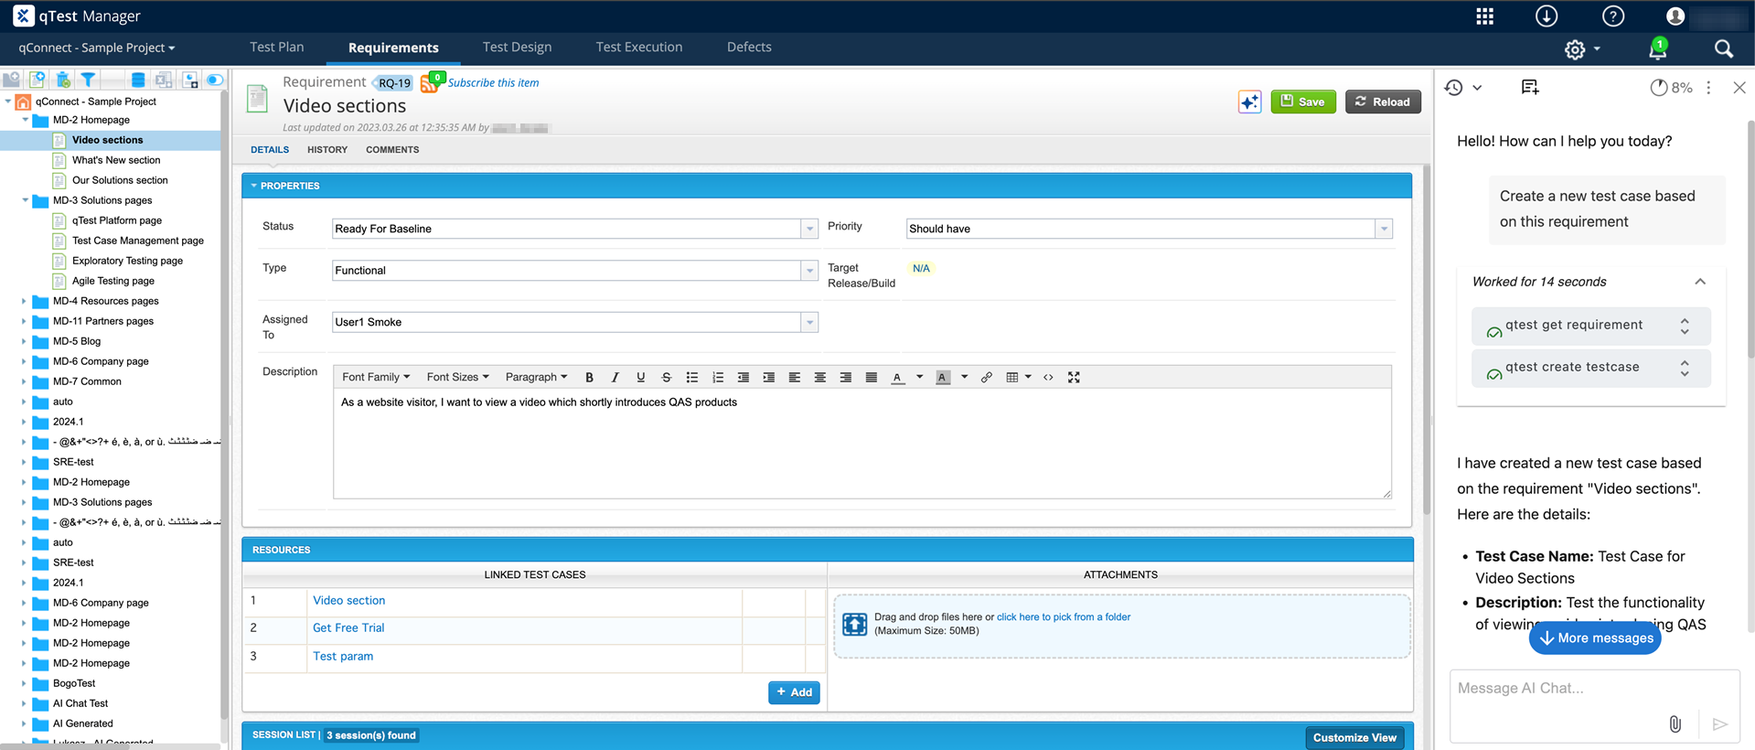This screenshot has height=750, width=1755.
Task: Toggle the blue switch in tree toolbar
Action: tap(215, 80)
